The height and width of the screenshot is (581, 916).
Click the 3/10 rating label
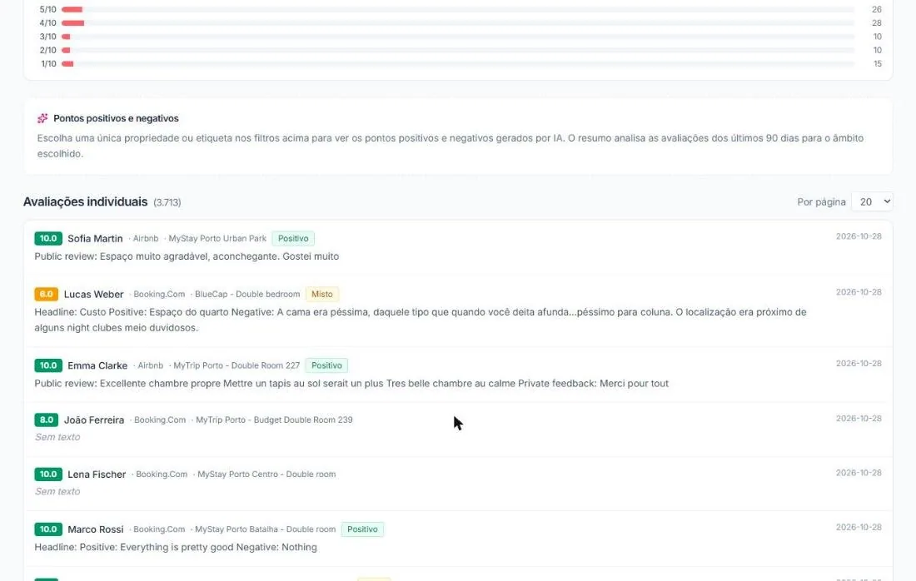[48, 36]
